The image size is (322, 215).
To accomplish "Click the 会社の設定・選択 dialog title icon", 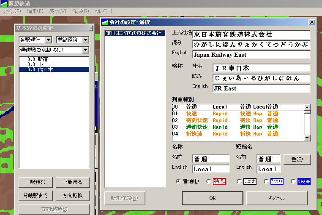I will coord(105,22).
